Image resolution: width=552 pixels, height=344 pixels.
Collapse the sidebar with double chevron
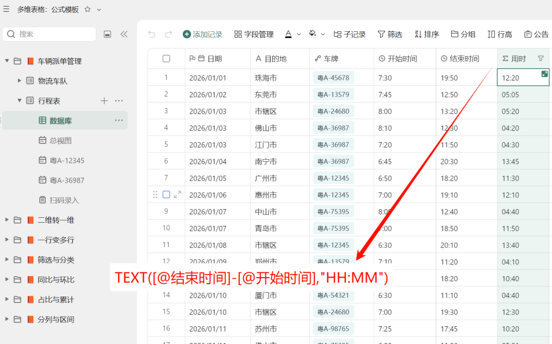point(124,34)
